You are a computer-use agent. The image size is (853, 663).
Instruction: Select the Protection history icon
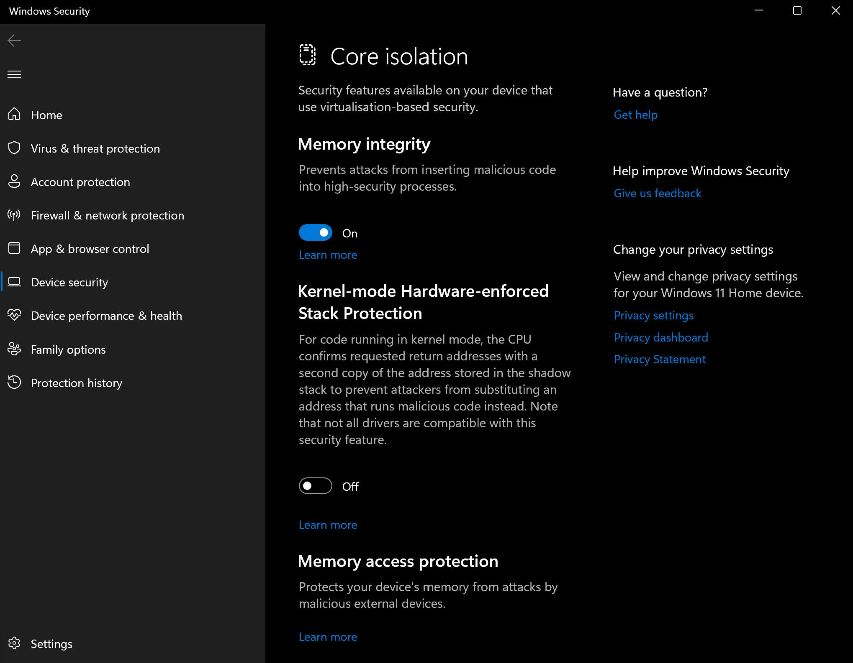(x=15, y=382)
